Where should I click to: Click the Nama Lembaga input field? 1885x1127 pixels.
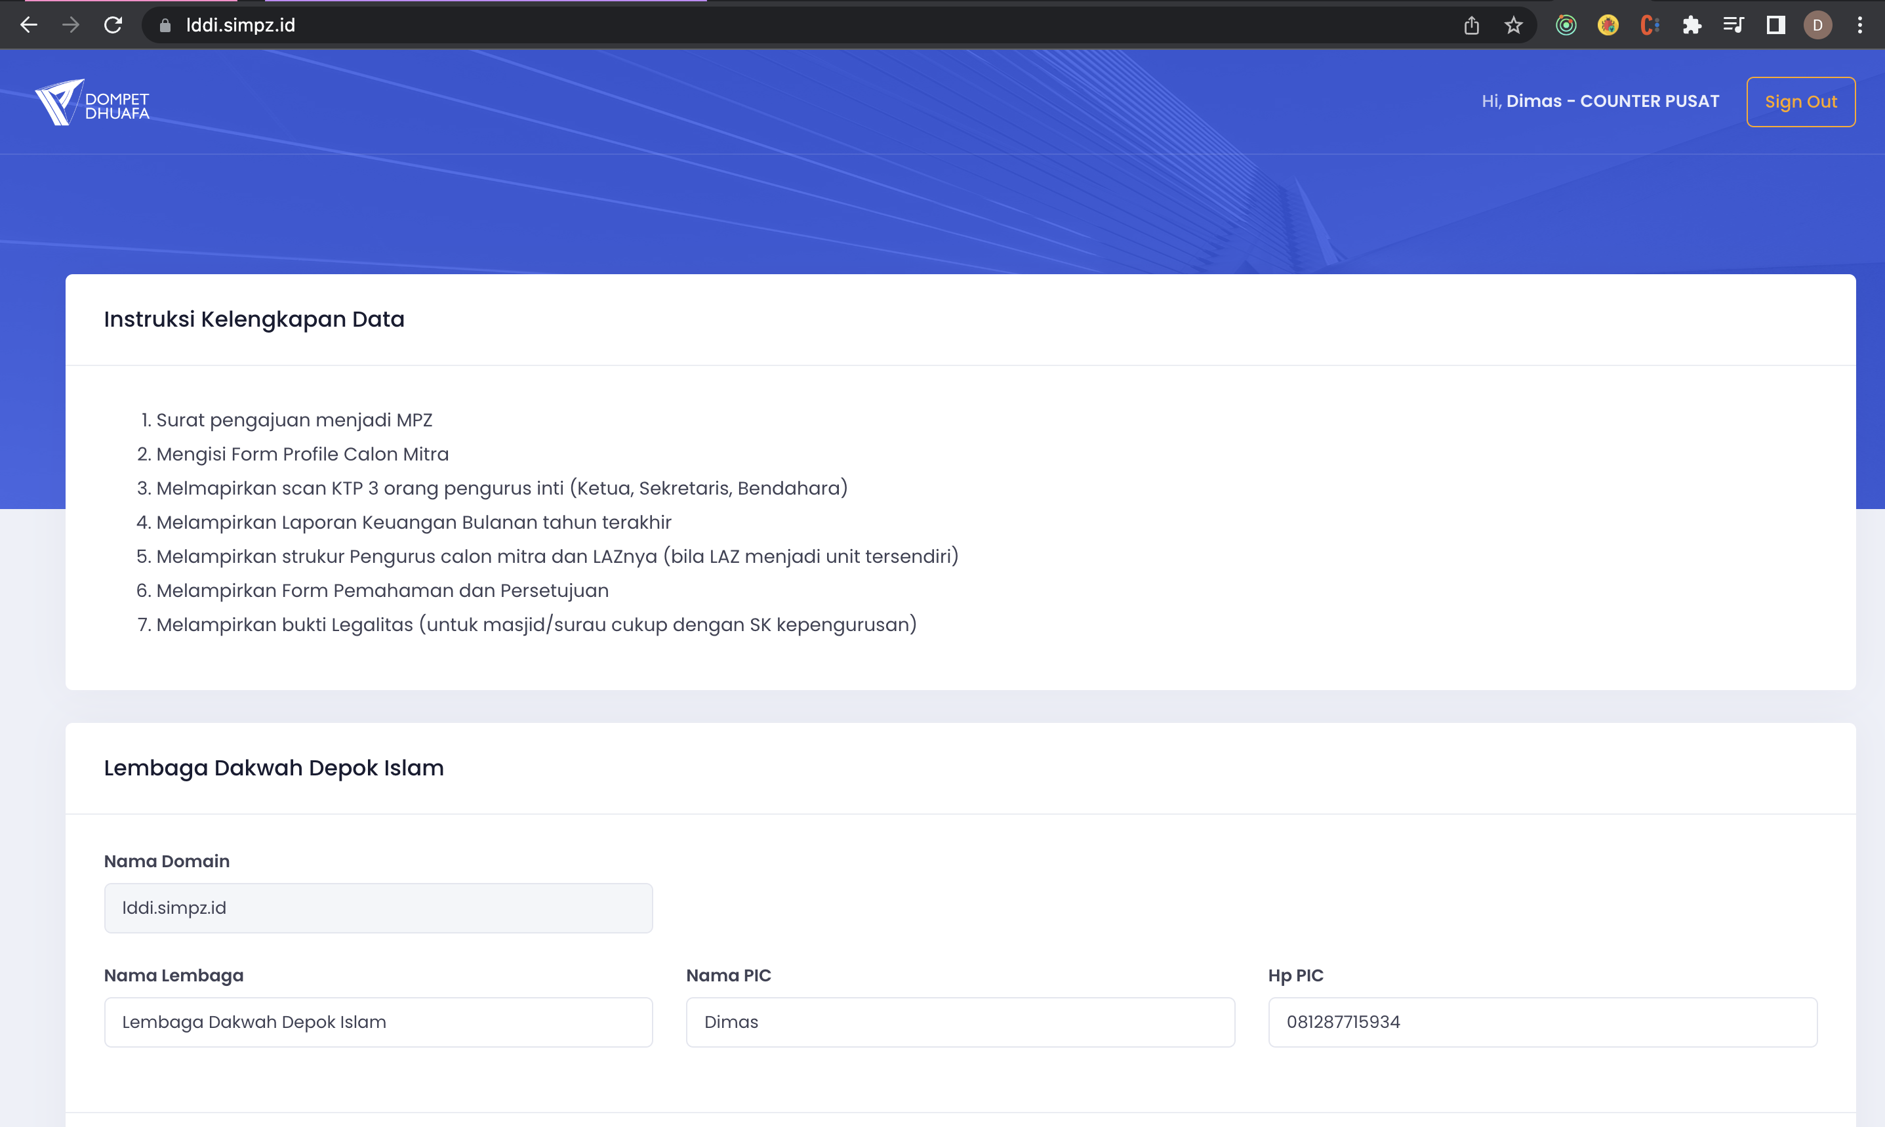pos(378,1022)
